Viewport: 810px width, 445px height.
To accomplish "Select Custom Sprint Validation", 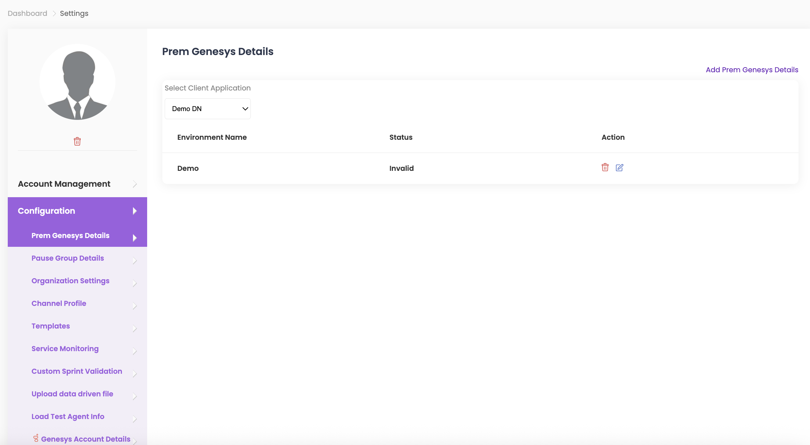I will click(77, 371).
